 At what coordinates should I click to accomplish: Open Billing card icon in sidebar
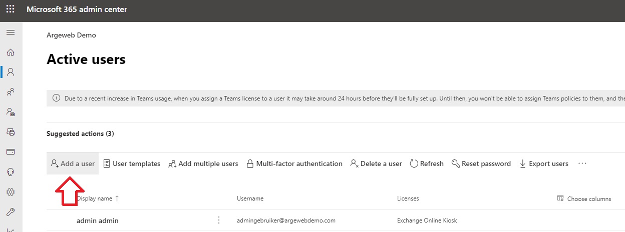coord(11,152)
